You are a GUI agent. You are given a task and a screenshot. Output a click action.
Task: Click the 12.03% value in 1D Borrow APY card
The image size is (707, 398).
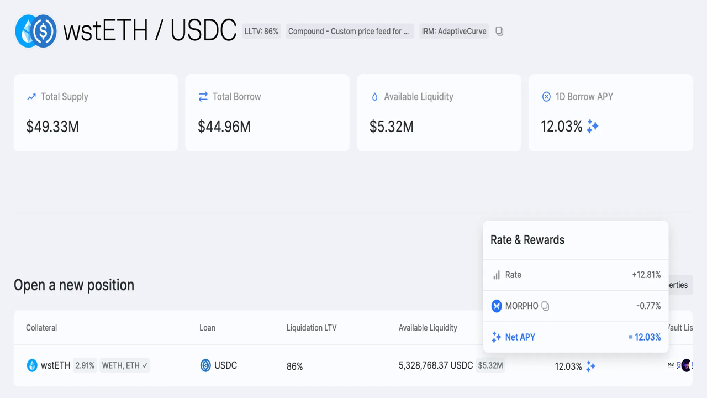561,127
